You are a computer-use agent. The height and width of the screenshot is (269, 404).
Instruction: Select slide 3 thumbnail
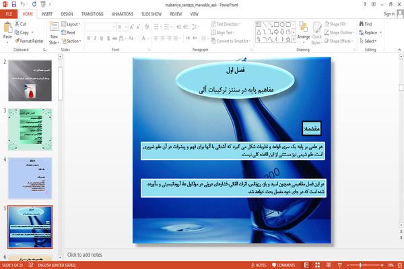[x=30, y=129]
